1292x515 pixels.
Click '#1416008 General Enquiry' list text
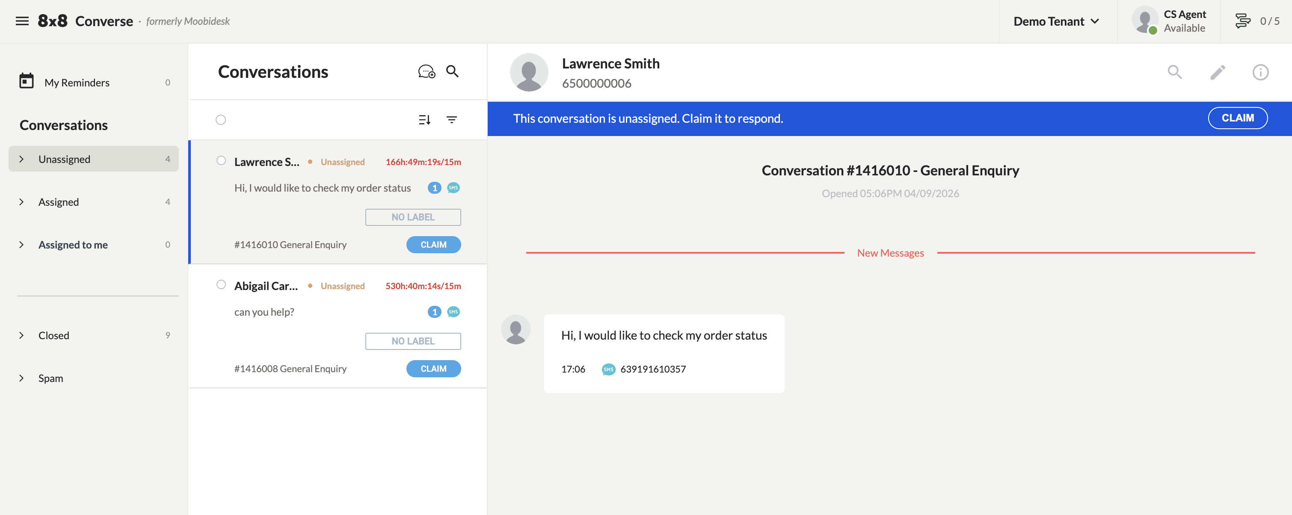point(290,368)
